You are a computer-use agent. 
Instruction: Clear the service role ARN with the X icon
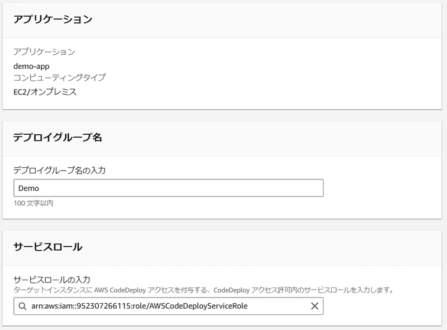click(x=315, y=306)
